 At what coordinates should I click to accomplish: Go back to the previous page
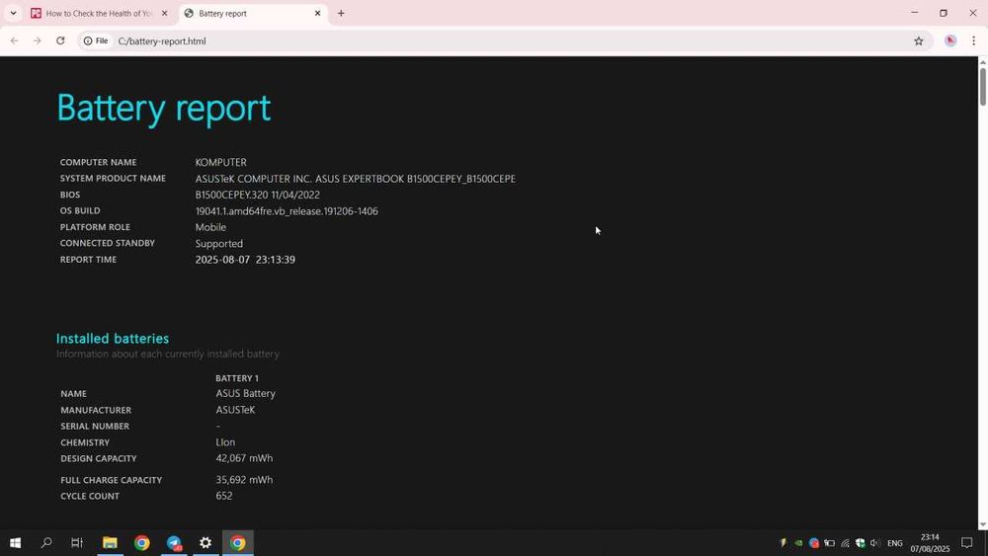pyautogui.click(x=15, y=40)
